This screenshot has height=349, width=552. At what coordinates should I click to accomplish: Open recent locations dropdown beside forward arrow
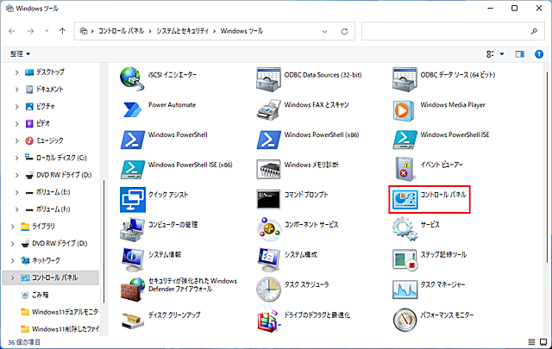pos(47,31)
